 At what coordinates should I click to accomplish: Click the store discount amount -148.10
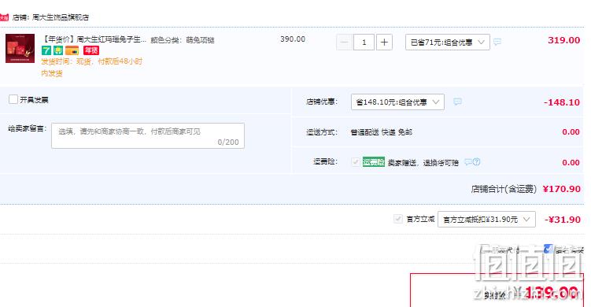[x=562, y=102]
